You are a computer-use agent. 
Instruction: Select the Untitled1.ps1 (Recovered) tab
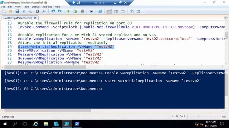coord(18,18)
